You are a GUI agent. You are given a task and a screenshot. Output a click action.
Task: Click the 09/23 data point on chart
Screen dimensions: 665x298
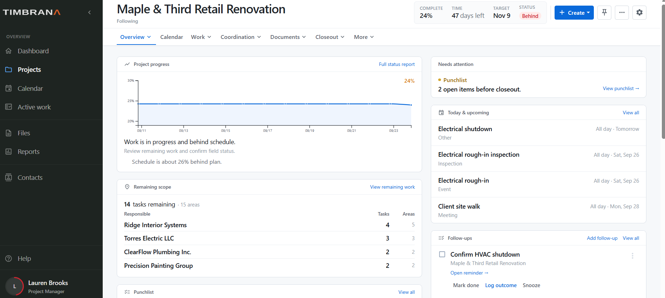[x=390, y=104]
